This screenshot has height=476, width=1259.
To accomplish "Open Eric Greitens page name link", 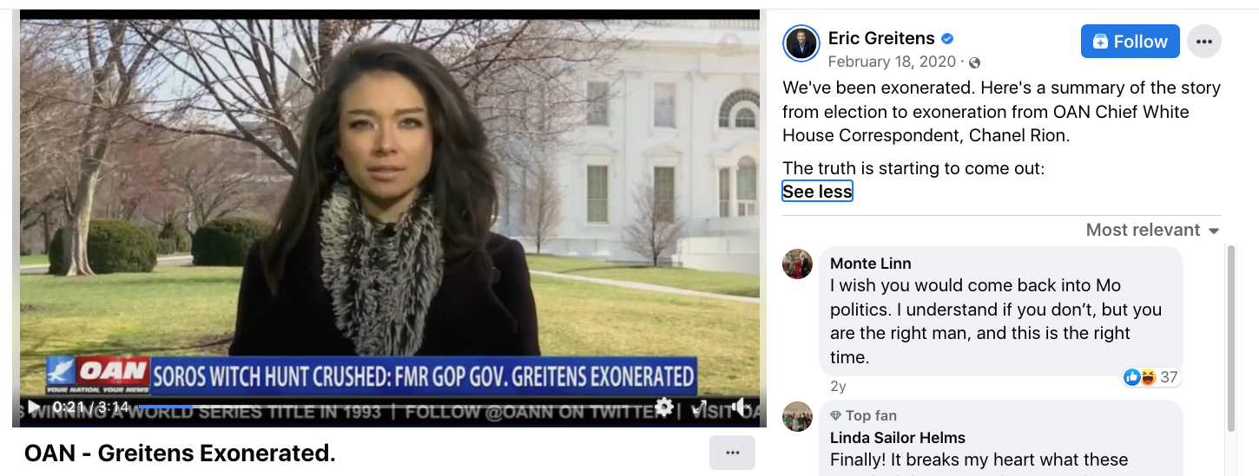I will (881, 38).
